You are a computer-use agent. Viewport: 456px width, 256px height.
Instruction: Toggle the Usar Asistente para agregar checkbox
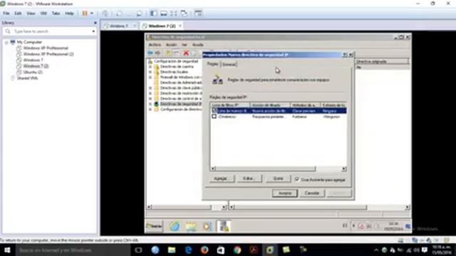click(x=297, y=179)
